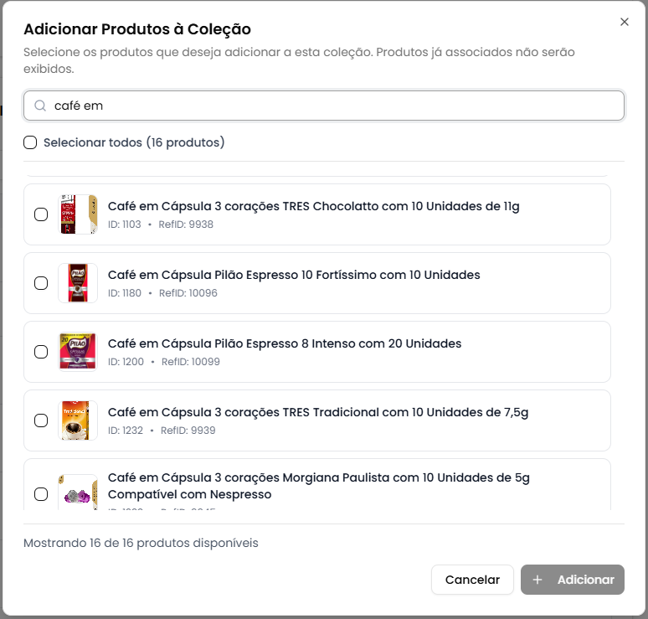Tick the Pilão Espresso 8 Intenso checkbox
The width and height of the screenshot is (648, 619).
coord(41,352)
